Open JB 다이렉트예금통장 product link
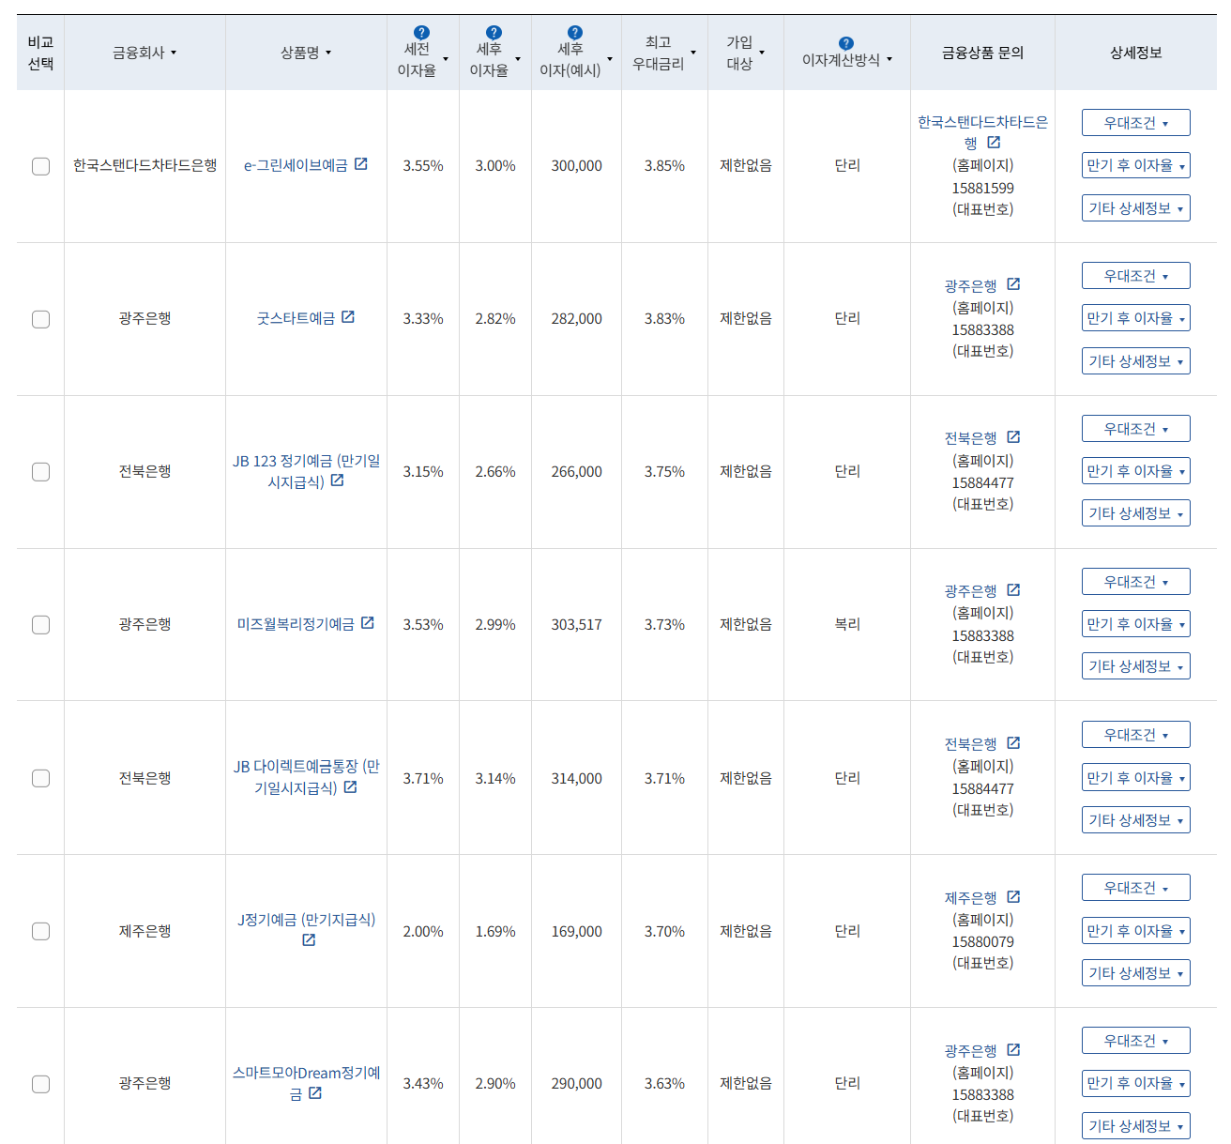The width and height of the screenshot is (1231, 1144). (x=306, y=777)
